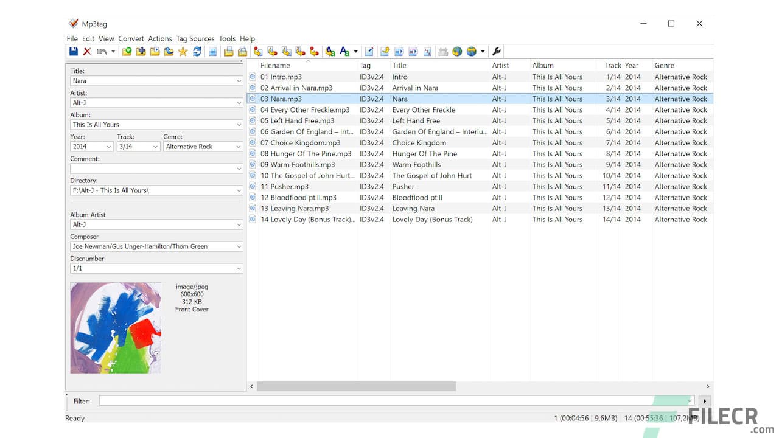Click the Title column header
The height and width of the screenshot is (438, 779).
[400, 65]
